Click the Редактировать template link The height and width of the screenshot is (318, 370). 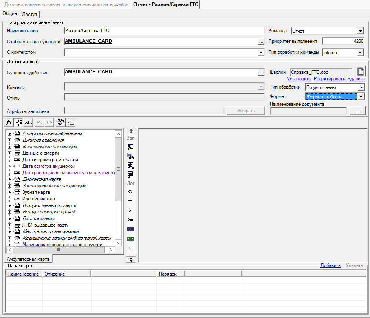tap(329, 79)
